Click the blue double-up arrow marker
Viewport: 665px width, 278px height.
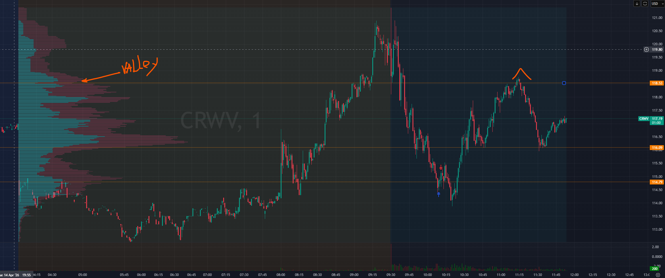tap(439, 194)
